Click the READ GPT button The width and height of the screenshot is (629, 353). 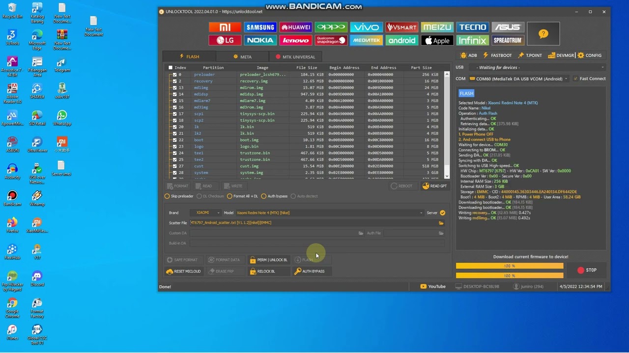pos(435,186)
